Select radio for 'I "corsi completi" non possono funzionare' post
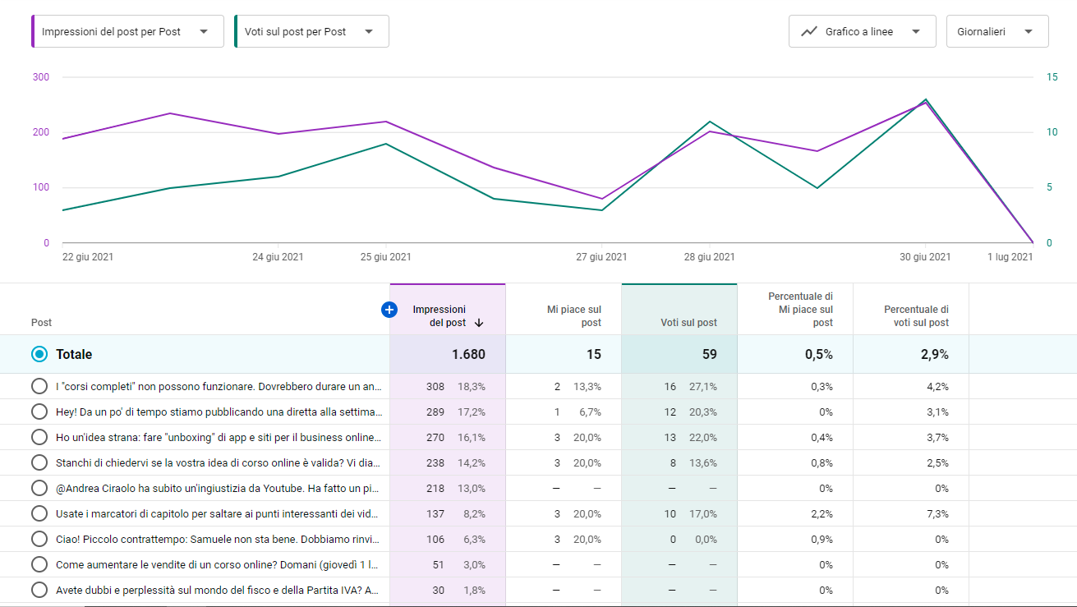The image size is (1077, 607). coord(39,386)
